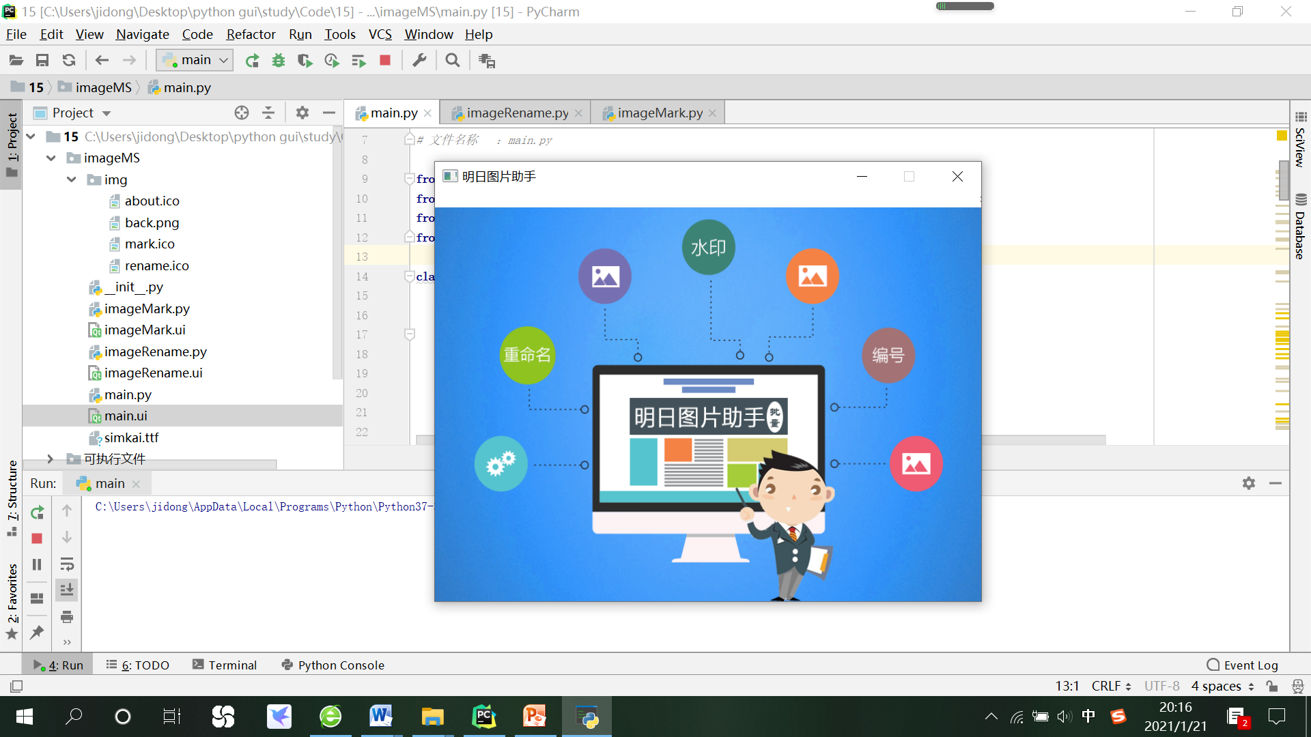The height and width of the screenshot is (737, 1311).
Task: Expand the 可执行文件 folder
Action: [50, 459]
